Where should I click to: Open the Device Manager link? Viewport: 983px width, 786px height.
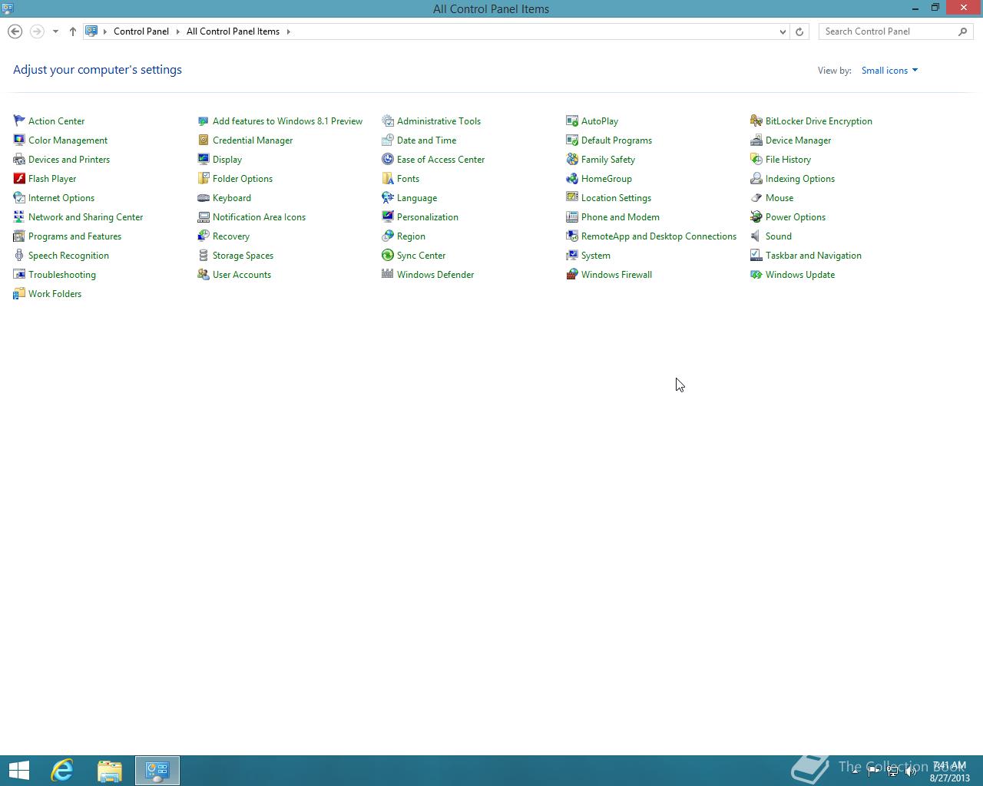pos(798,140)
